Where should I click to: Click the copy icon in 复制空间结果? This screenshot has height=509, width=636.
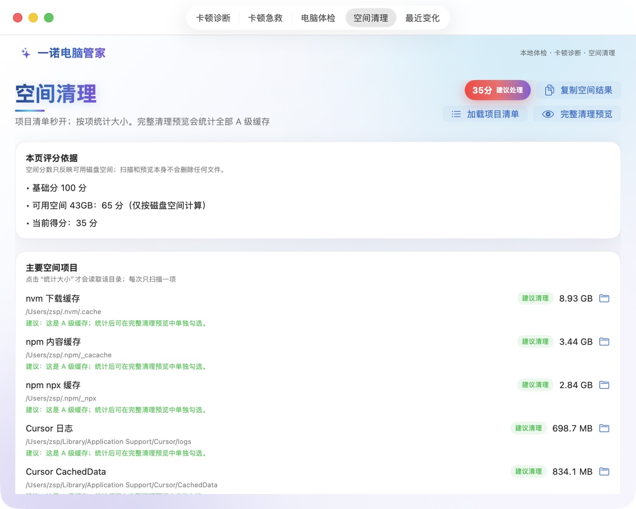point(550,90)
